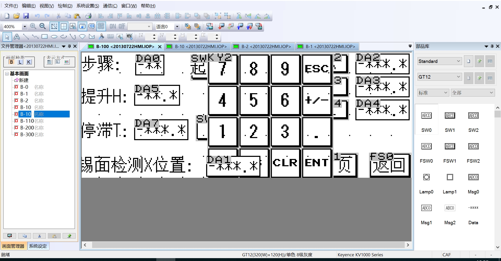The width and height of the screenshot is (501, 261).
Task: Toggle the 123 numeric display button
Action: coord(92,26)
